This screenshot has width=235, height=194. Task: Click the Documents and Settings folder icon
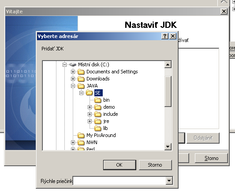point(81,72)
